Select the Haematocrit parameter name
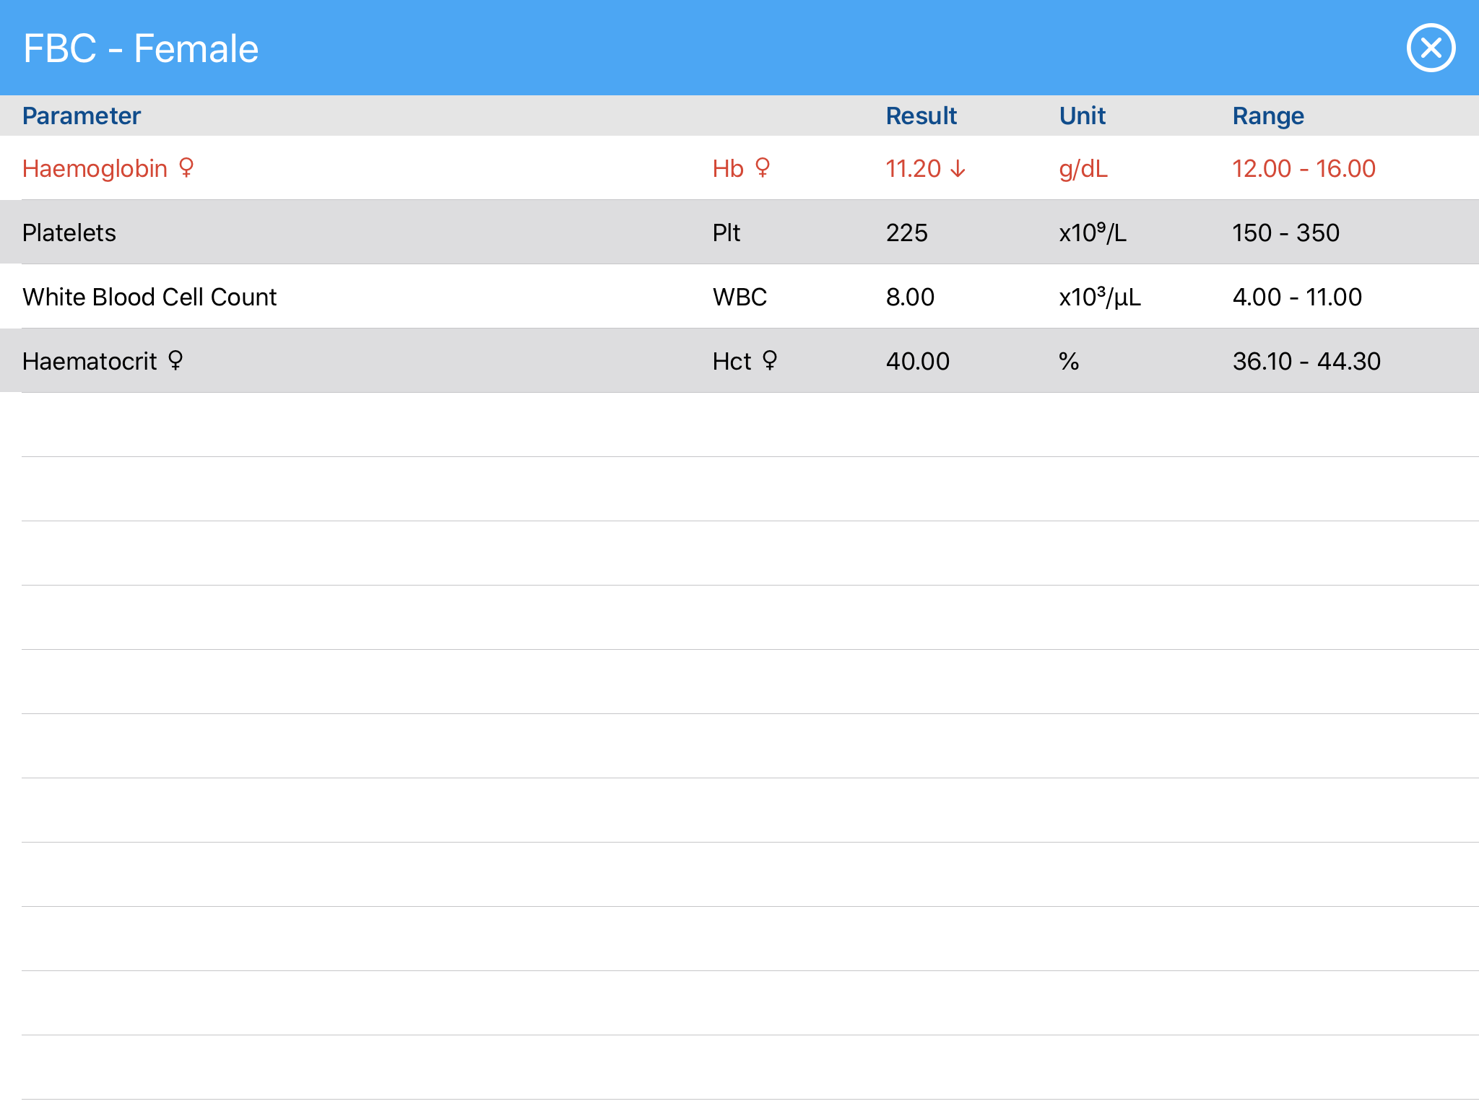1479x1109 pixels. coord(90,361)
